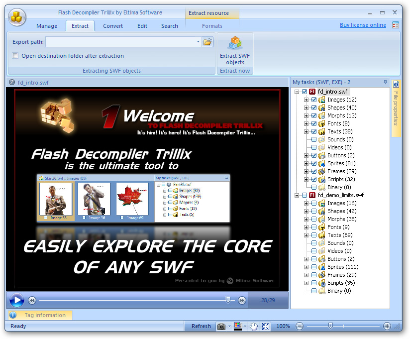Zoom in with the plus button

click(387, 326)
